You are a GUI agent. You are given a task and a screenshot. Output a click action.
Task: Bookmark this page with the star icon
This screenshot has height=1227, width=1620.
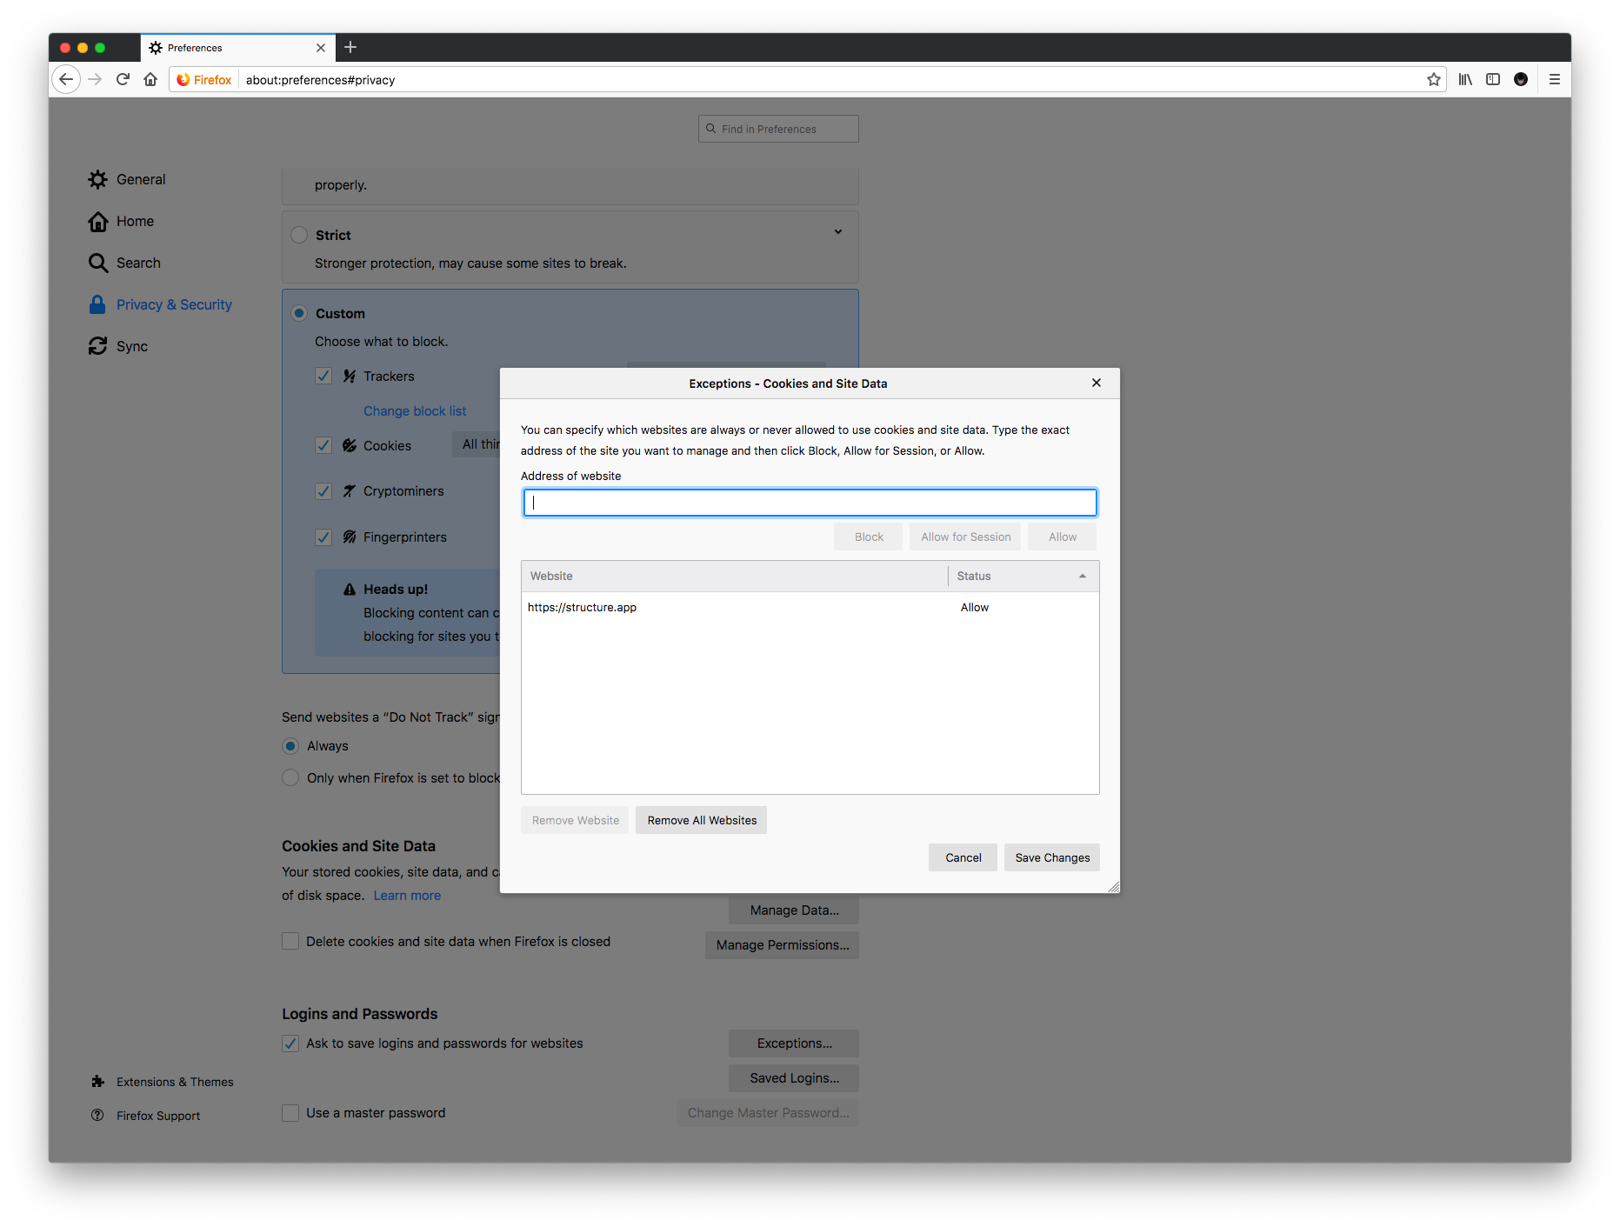(1434, 79)
